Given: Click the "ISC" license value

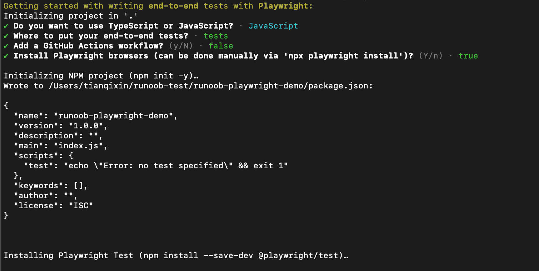Looking at the screenshot, I should [81, 206].
